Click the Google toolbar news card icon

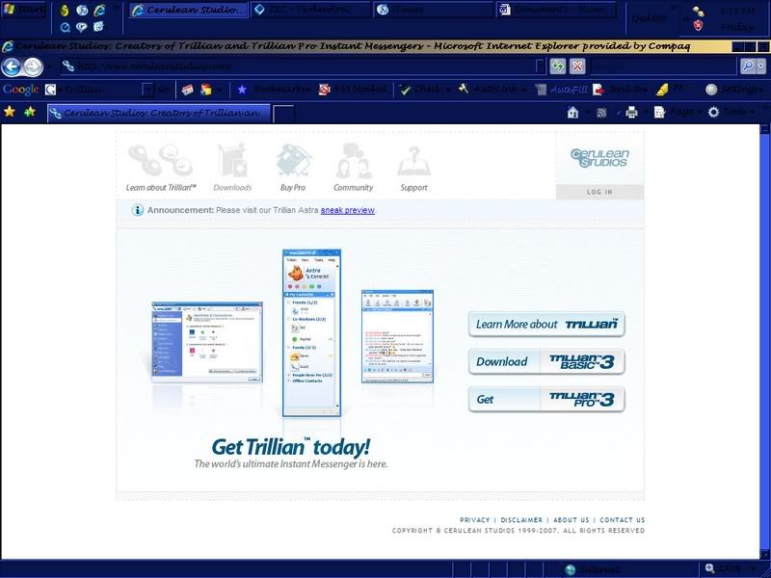[x=187, y=90]
